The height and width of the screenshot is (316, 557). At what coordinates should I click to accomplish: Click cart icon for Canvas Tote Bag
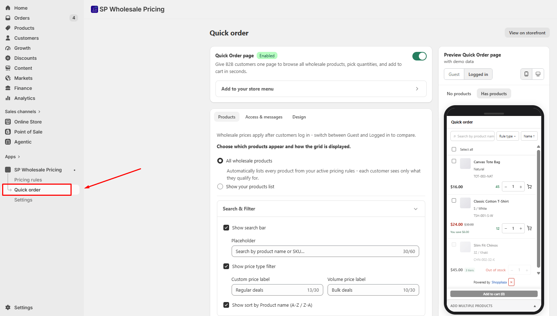pyautogui.click(x=529, y=186)
